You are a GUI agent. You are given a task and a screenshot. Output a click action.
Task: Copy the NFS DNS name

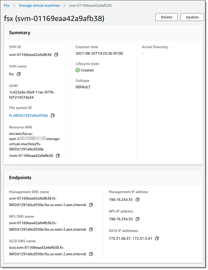[91, 229]
